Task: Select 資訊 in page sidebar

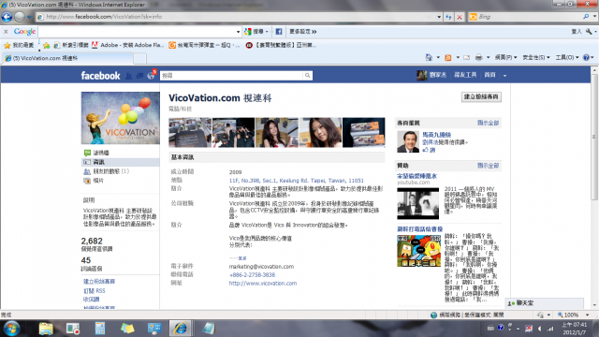Action: [121, 162]
